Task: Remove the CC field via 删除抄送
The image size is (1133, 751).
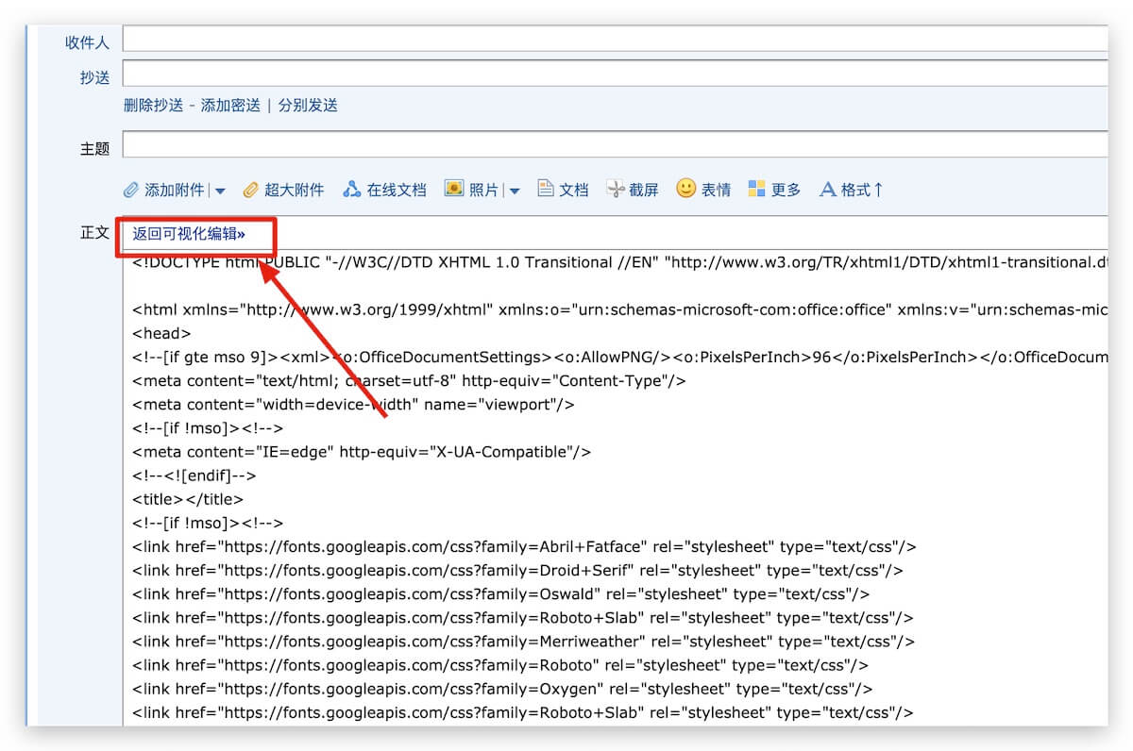Action: coord(153,105)
